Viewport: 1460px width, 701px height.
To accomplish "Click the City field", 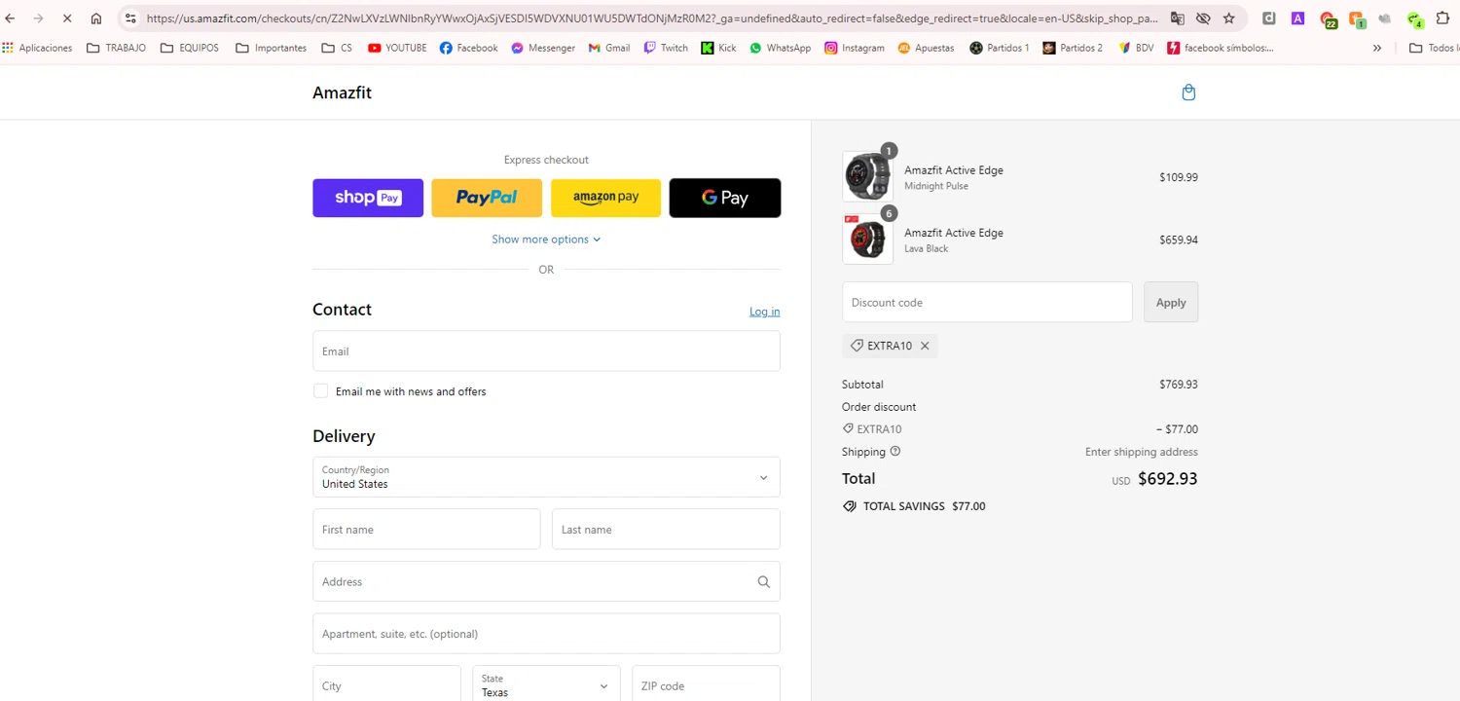I will coord(386,684).
